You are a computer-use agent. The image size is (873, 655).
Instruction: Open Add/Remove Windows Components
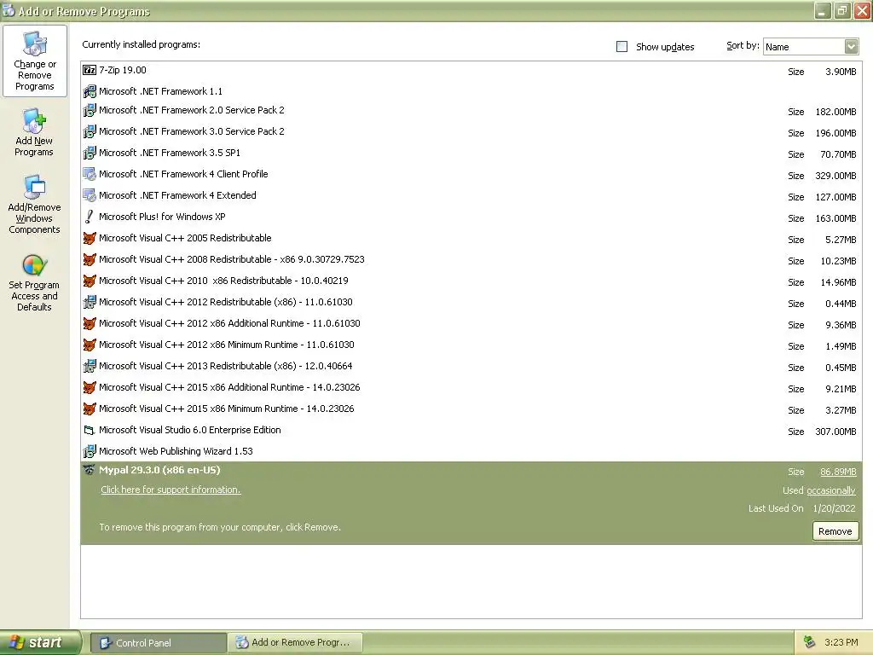point(34,205)
